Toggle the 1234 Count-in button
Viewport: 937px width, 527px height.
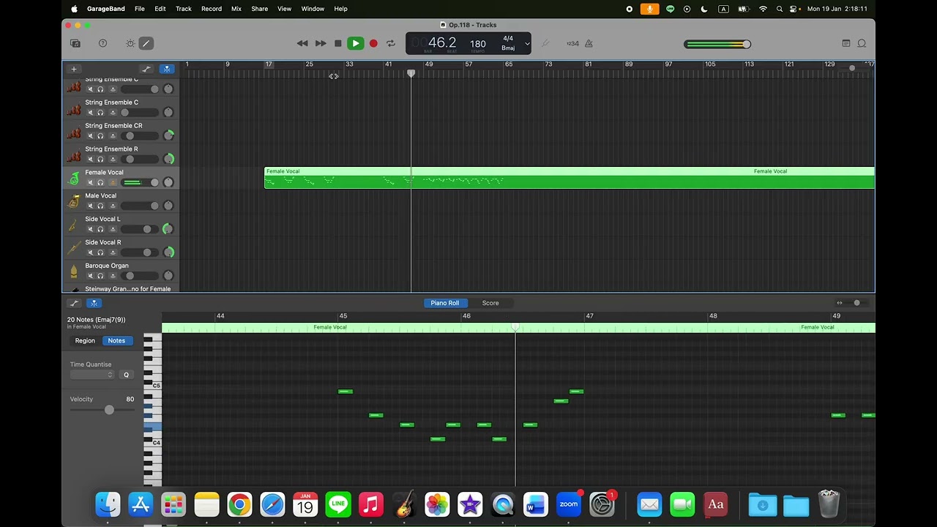(572, 43)
